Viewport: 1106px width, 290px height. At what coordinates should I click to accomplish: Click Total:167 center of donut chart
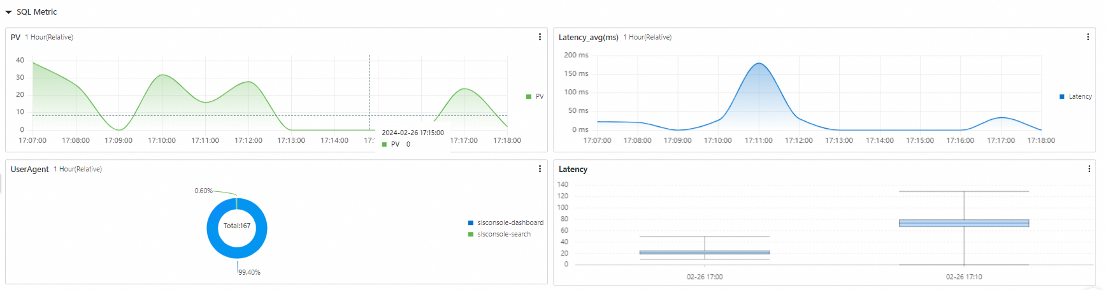coord(237,226)
